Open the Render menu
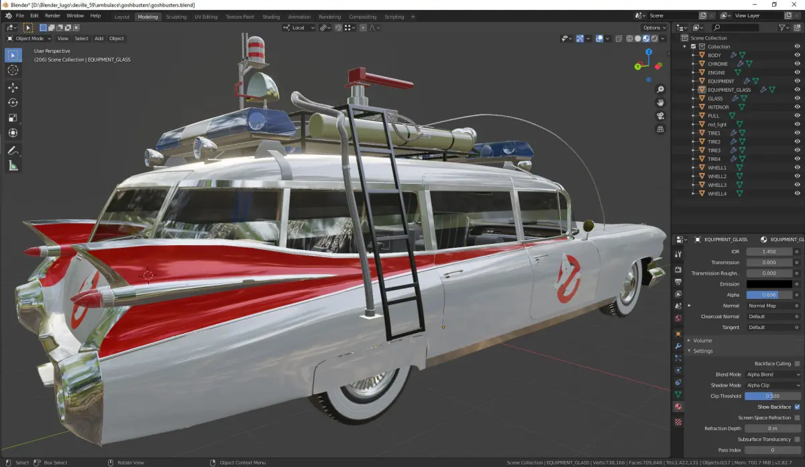 52,15
